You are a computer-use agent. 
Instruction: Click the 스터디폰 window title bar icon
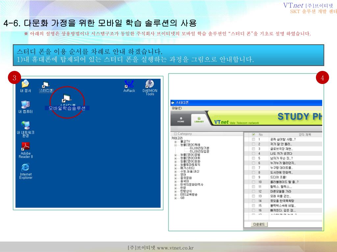[x=173, y=103]
